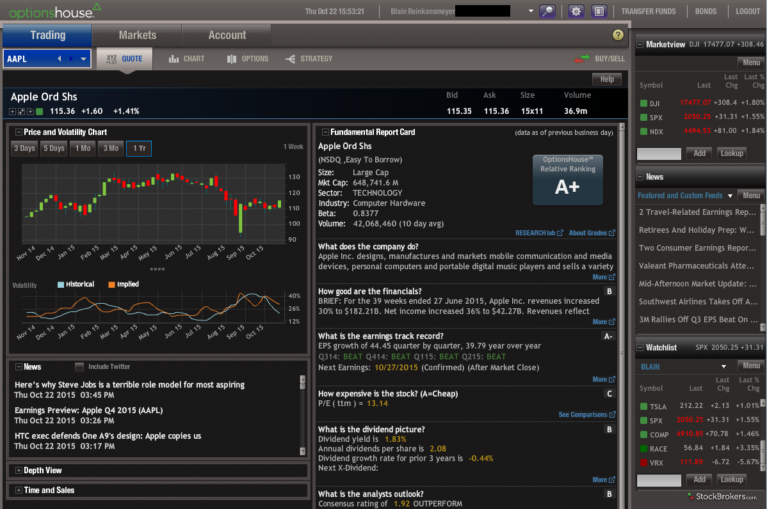Click the OptionsHouse logo
Viewport: 767px width, 509px height.
55,12
